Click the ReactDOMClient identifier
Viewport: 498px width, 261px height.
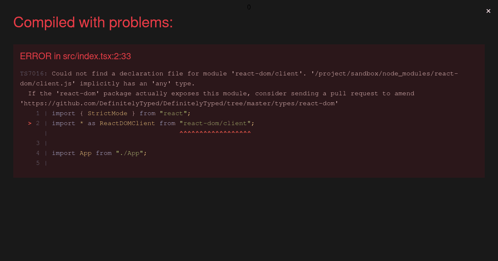coord(127,123)
